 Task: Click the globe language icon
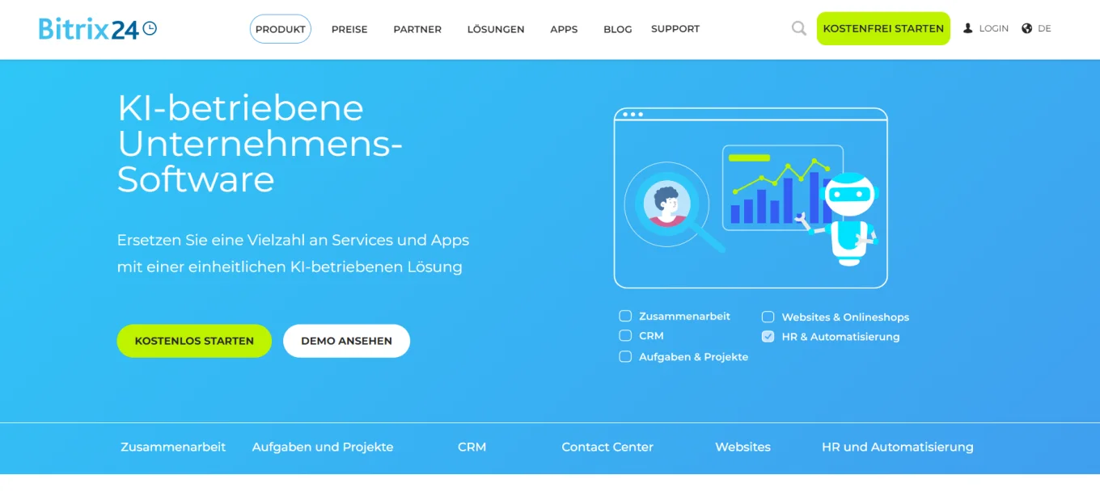click(x=1027, y=28)
